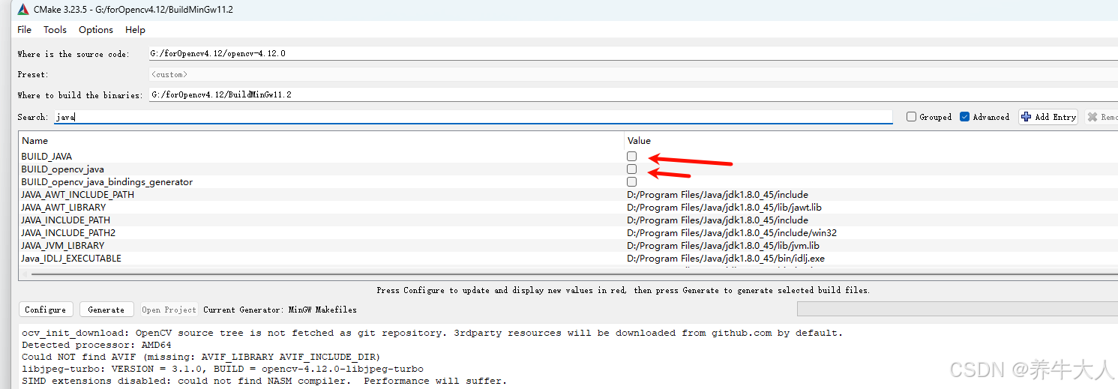Click the 'SIMD extensions disabled' log line

(265, 381)
